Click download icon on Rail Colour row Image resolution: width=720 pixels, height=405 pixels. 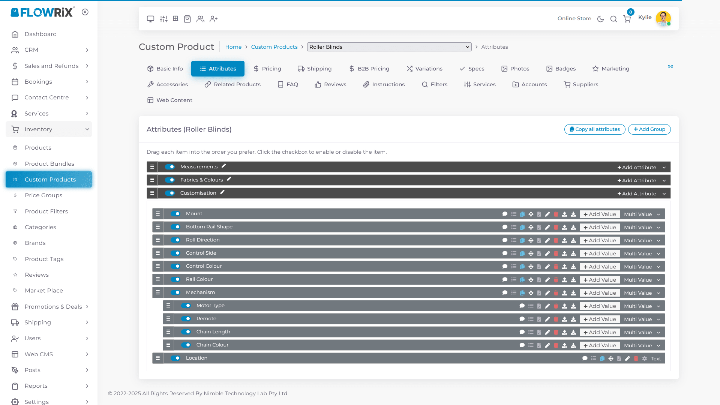(x=573, y=280)
